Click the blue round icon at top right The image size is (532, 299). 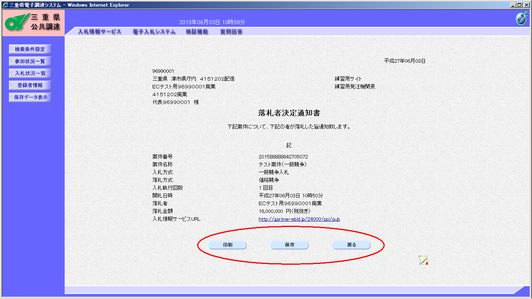[521, 19]
